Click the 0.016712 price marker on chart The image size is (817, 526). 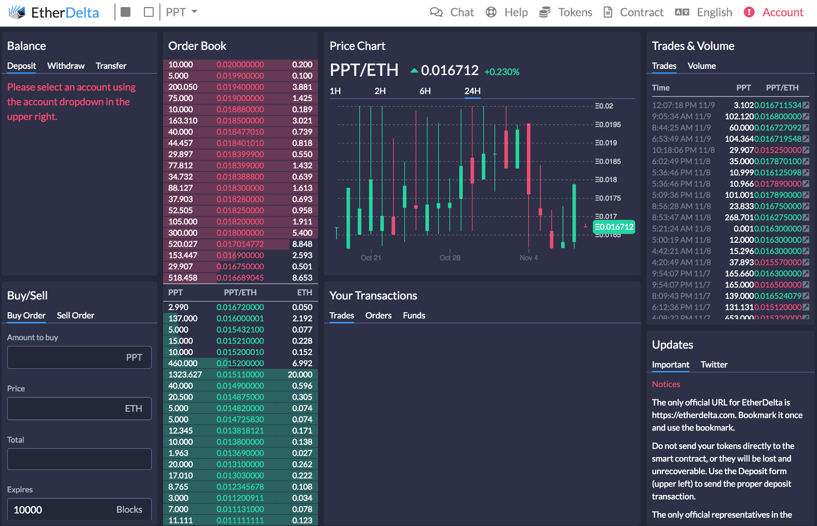(x=614, y=227)
